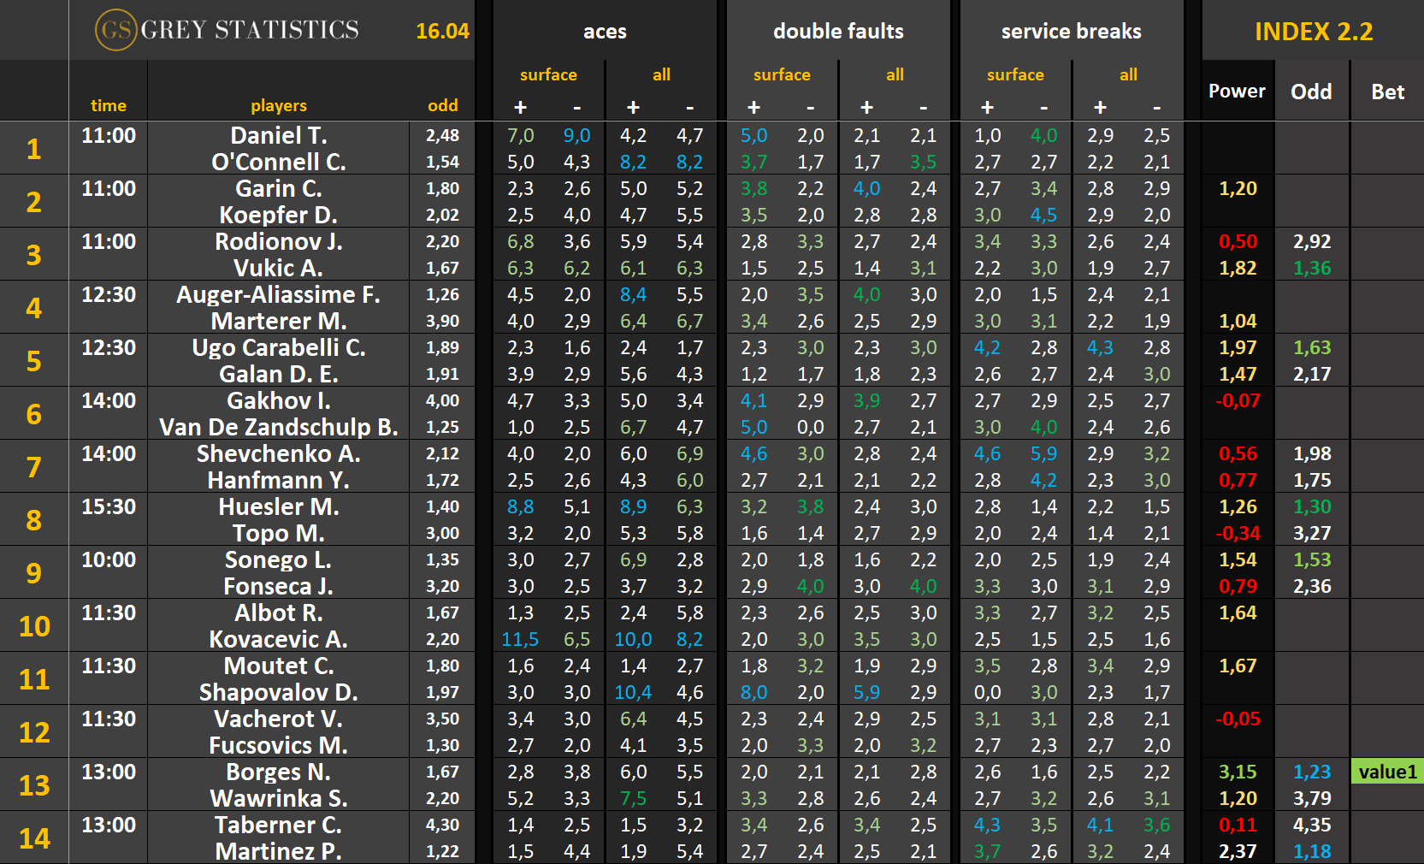Select player O'Connell C.
Screen dimensions: 1424x864
(x=279, y=162)
